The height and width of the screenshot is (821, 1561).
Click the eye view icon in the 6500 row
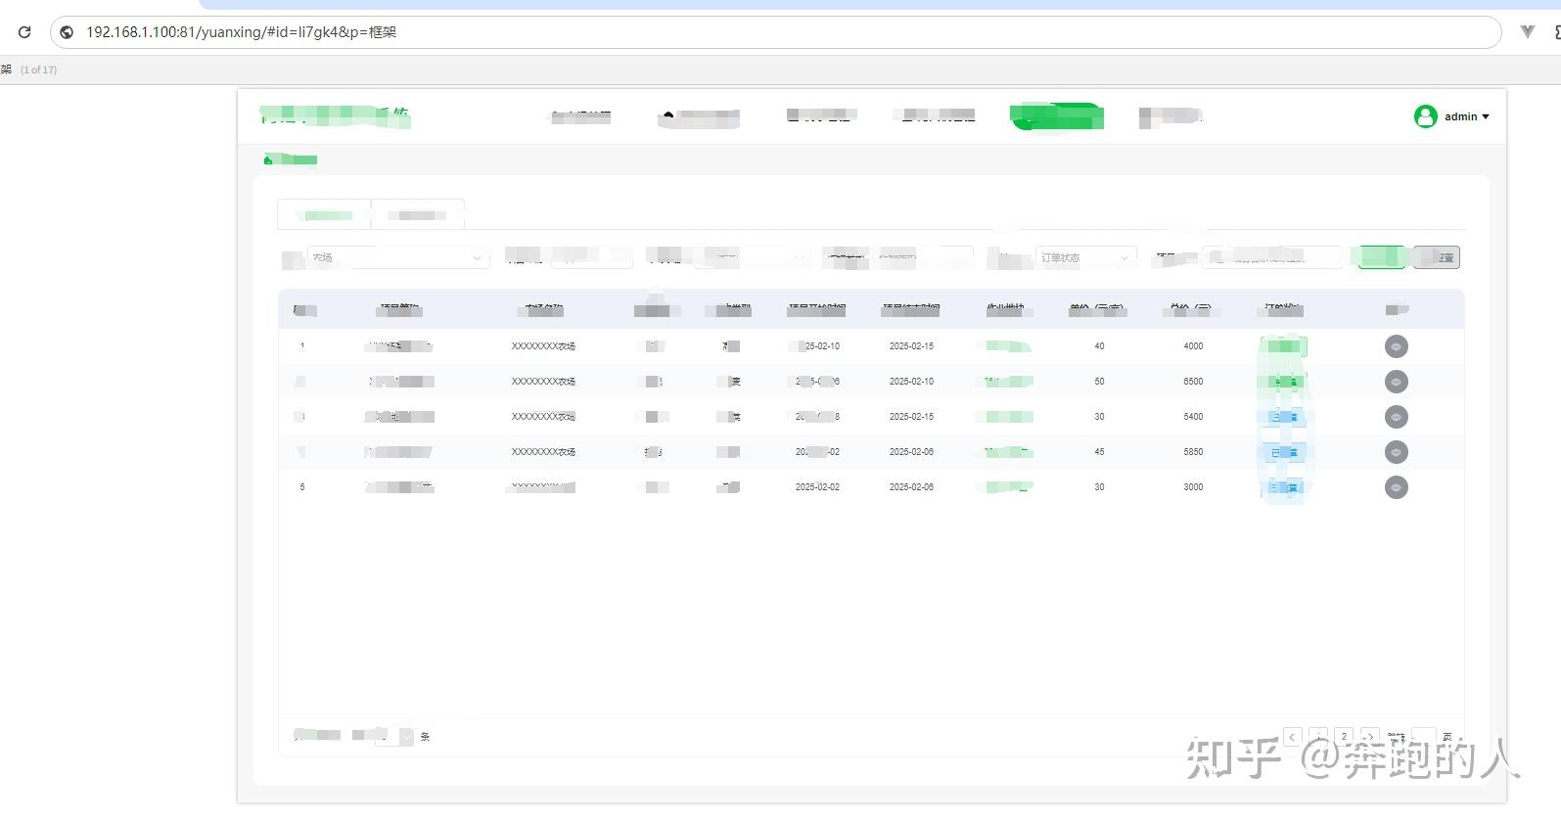[x=1397, y=382]
